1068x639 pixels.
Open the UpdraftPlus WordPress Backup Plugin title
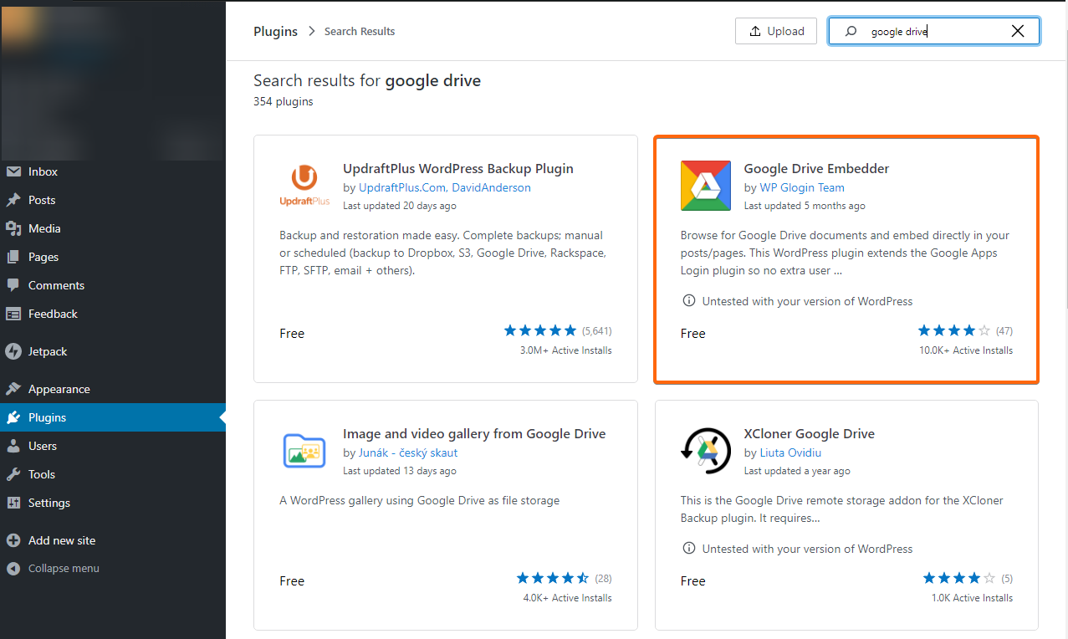[x=458, y=168]
